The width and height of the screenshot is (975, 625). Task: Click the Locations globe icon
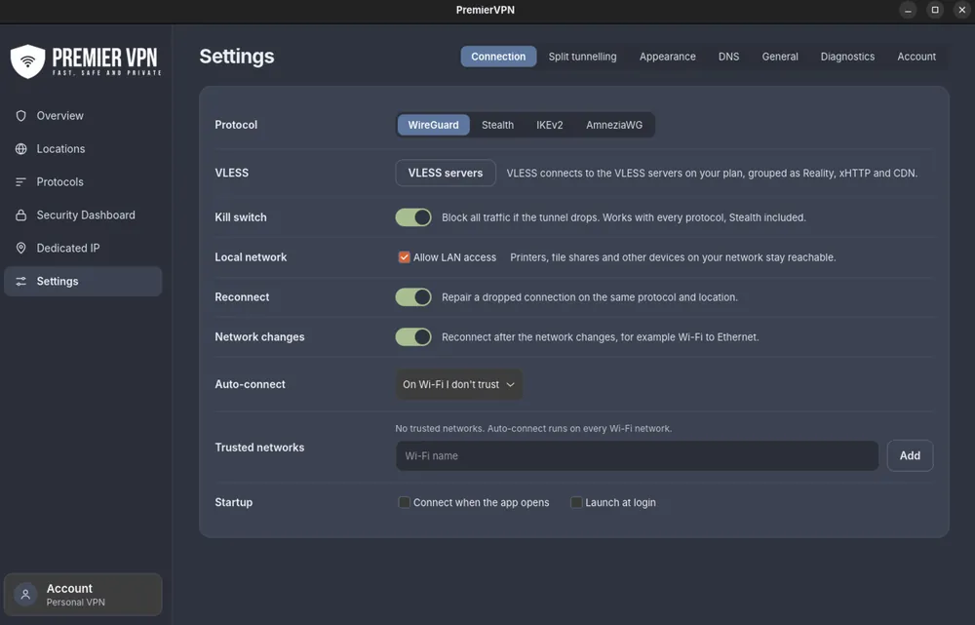(x=21, y=148)
